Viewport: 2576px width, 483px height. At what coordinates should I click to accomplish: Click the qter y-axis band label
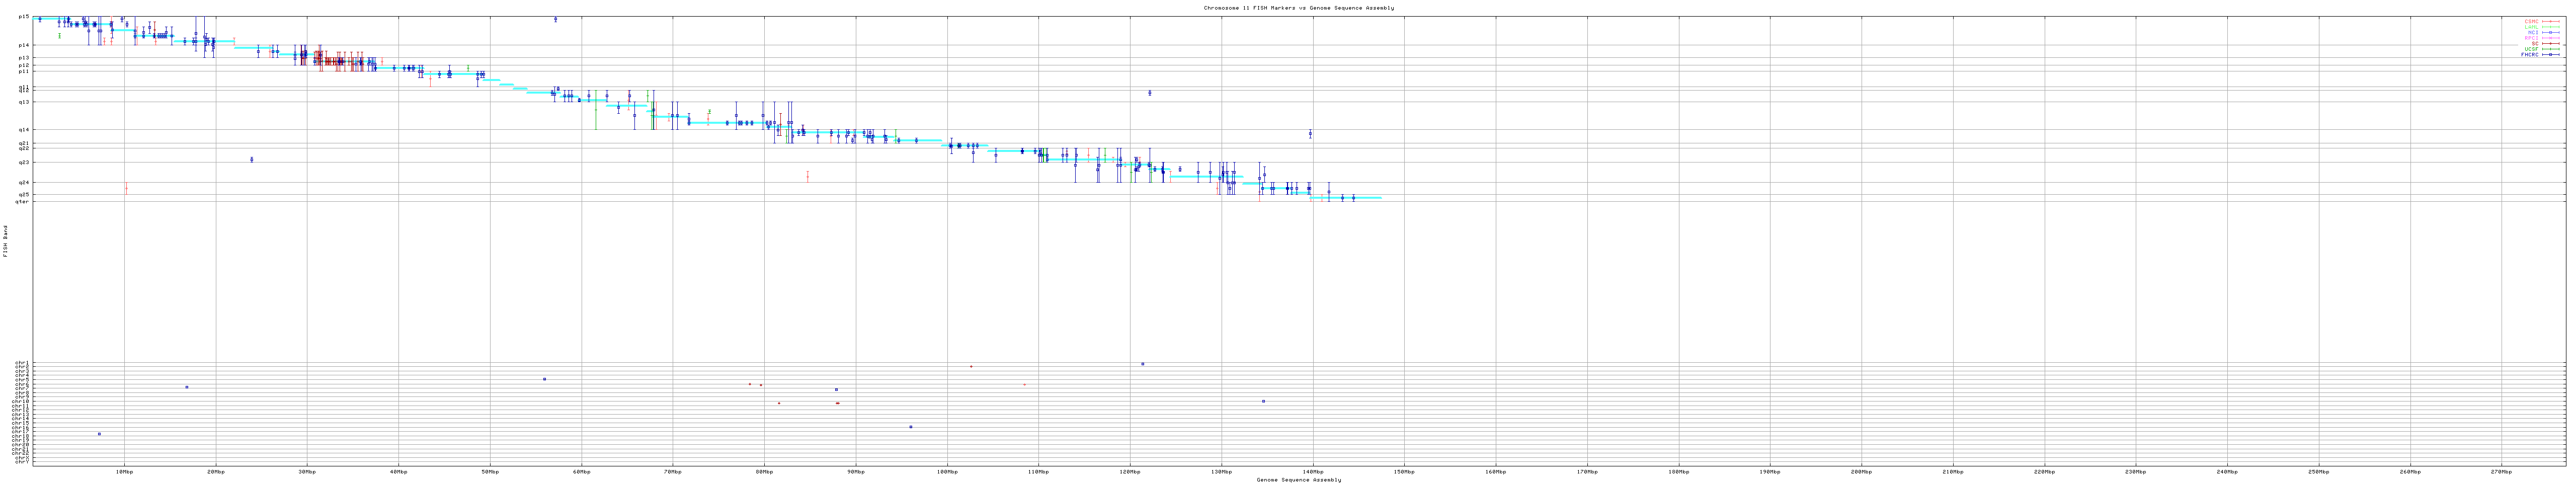pyautogui.click(x=22, y=202)
